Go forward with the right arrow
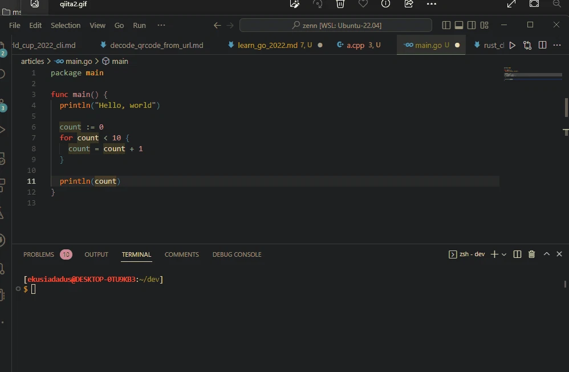This screenshot has width=569, height=372. [x=230, y=26]
